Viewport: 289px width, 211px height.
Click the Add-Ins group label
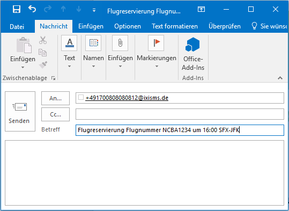193,78
